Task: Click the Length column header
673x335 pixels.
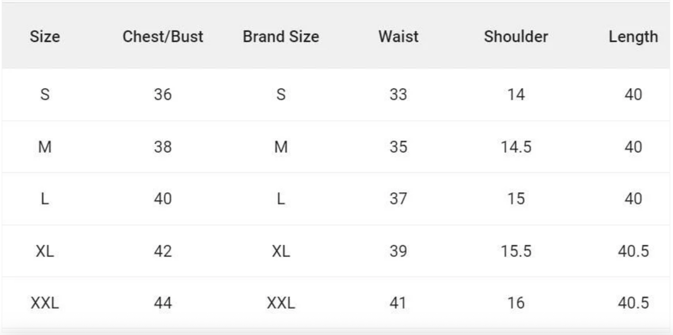Action: coord(633,37)
